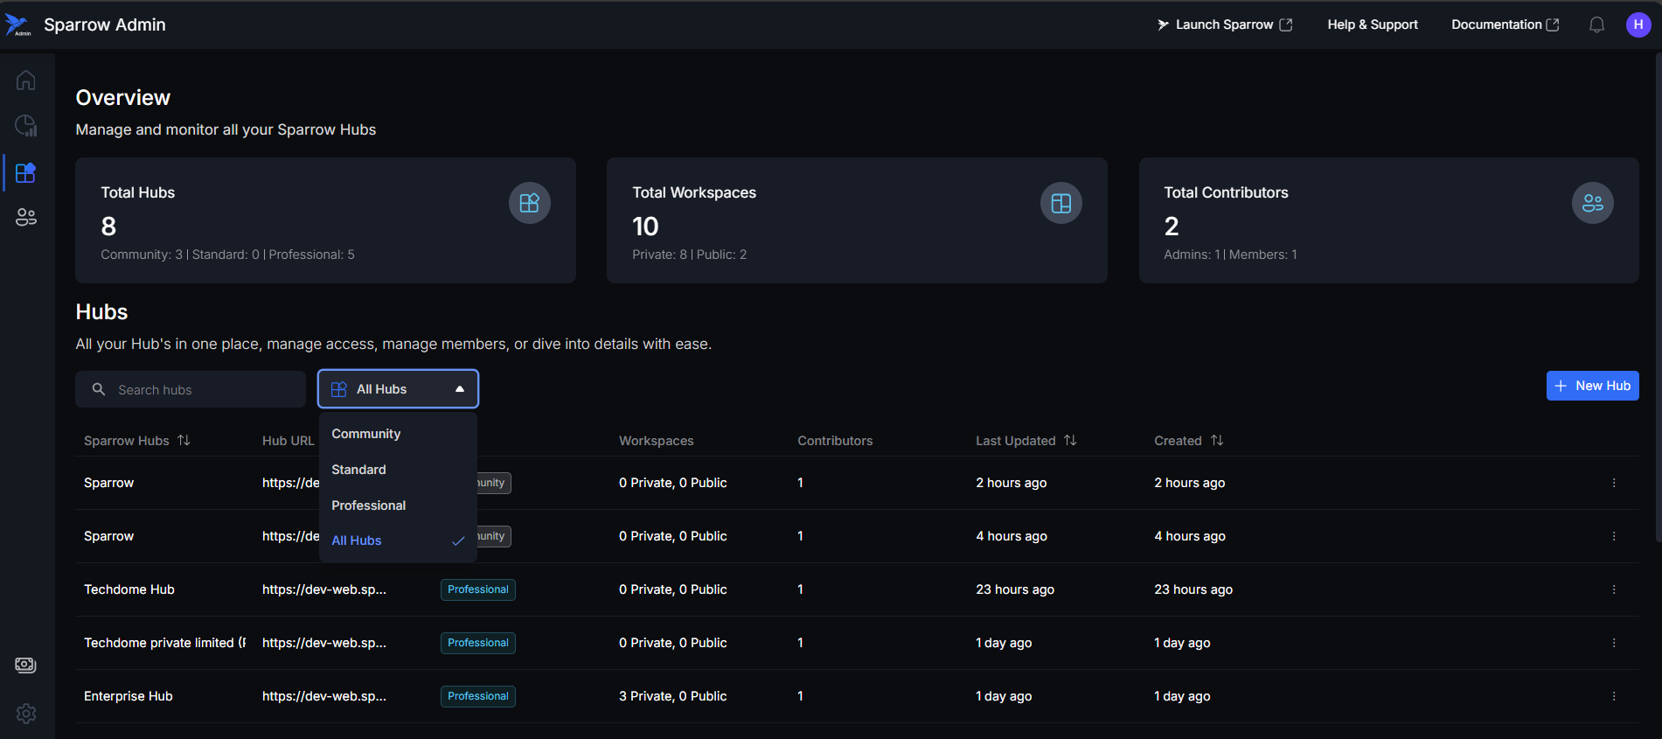This screenshot has height=739, width=1662.
Task: Open the Enterprise Hub row options menu
Action: click(x=1613, y=696)
